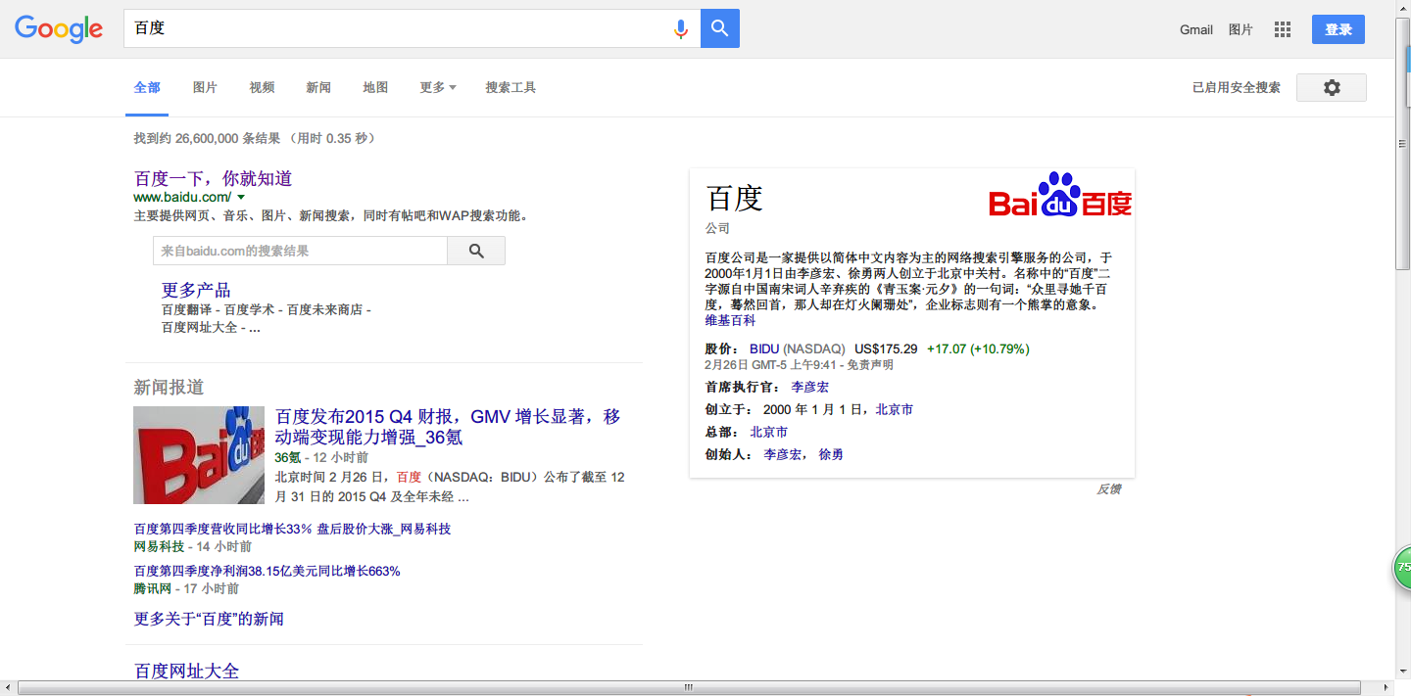The image size is (1411, 696).
Task: Open Gmail link in header
Action: [x=1196, y=29]
